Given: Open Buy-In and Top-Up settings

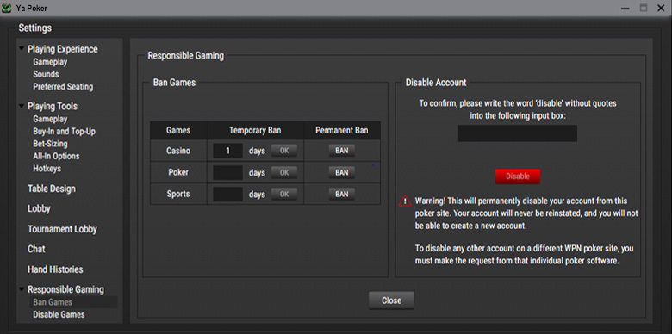Looking at the screenshot, I should [x=65, y=132].
